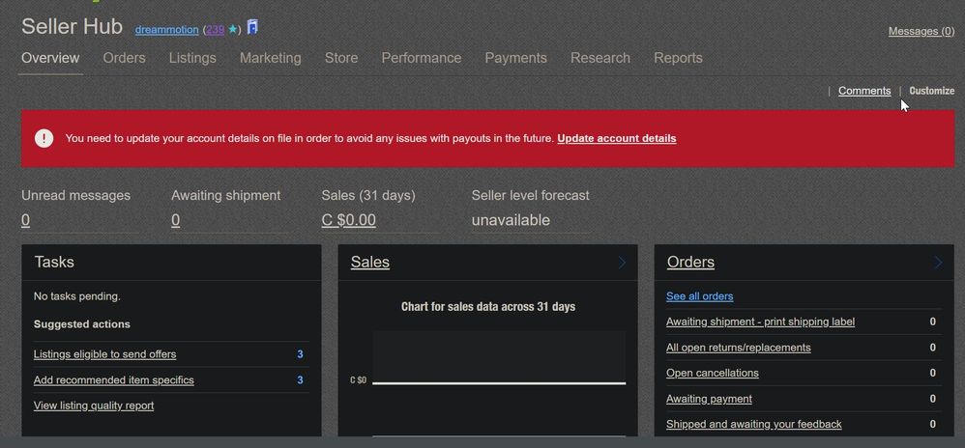Click the sales chart white data line

pos(499,383)
